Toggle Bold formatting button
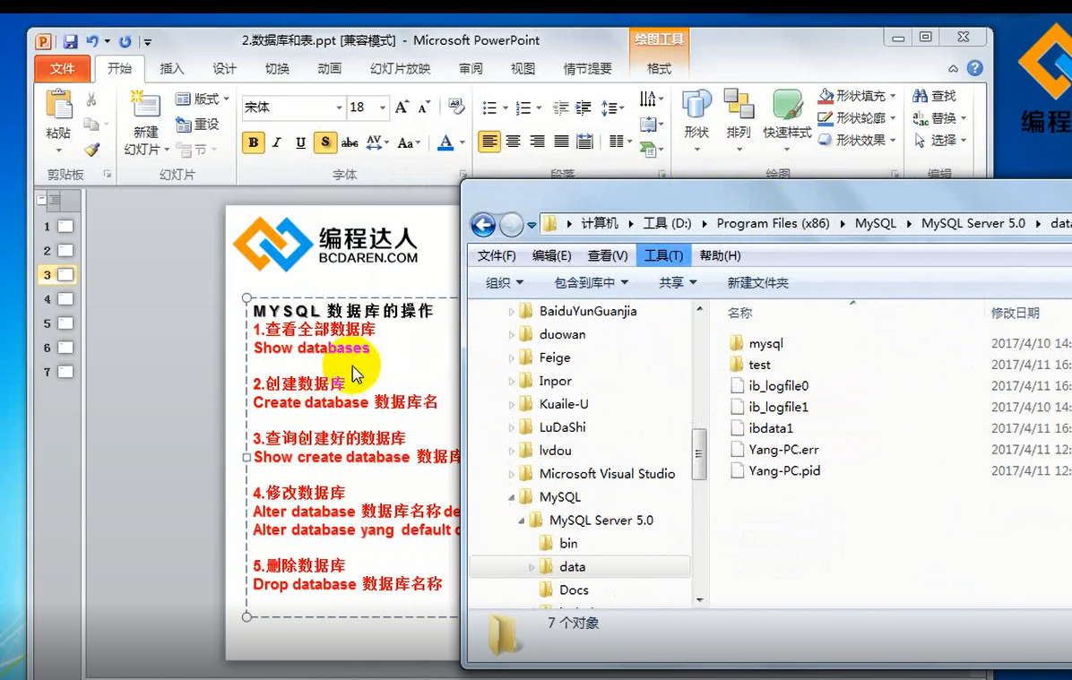 [253, 142]
